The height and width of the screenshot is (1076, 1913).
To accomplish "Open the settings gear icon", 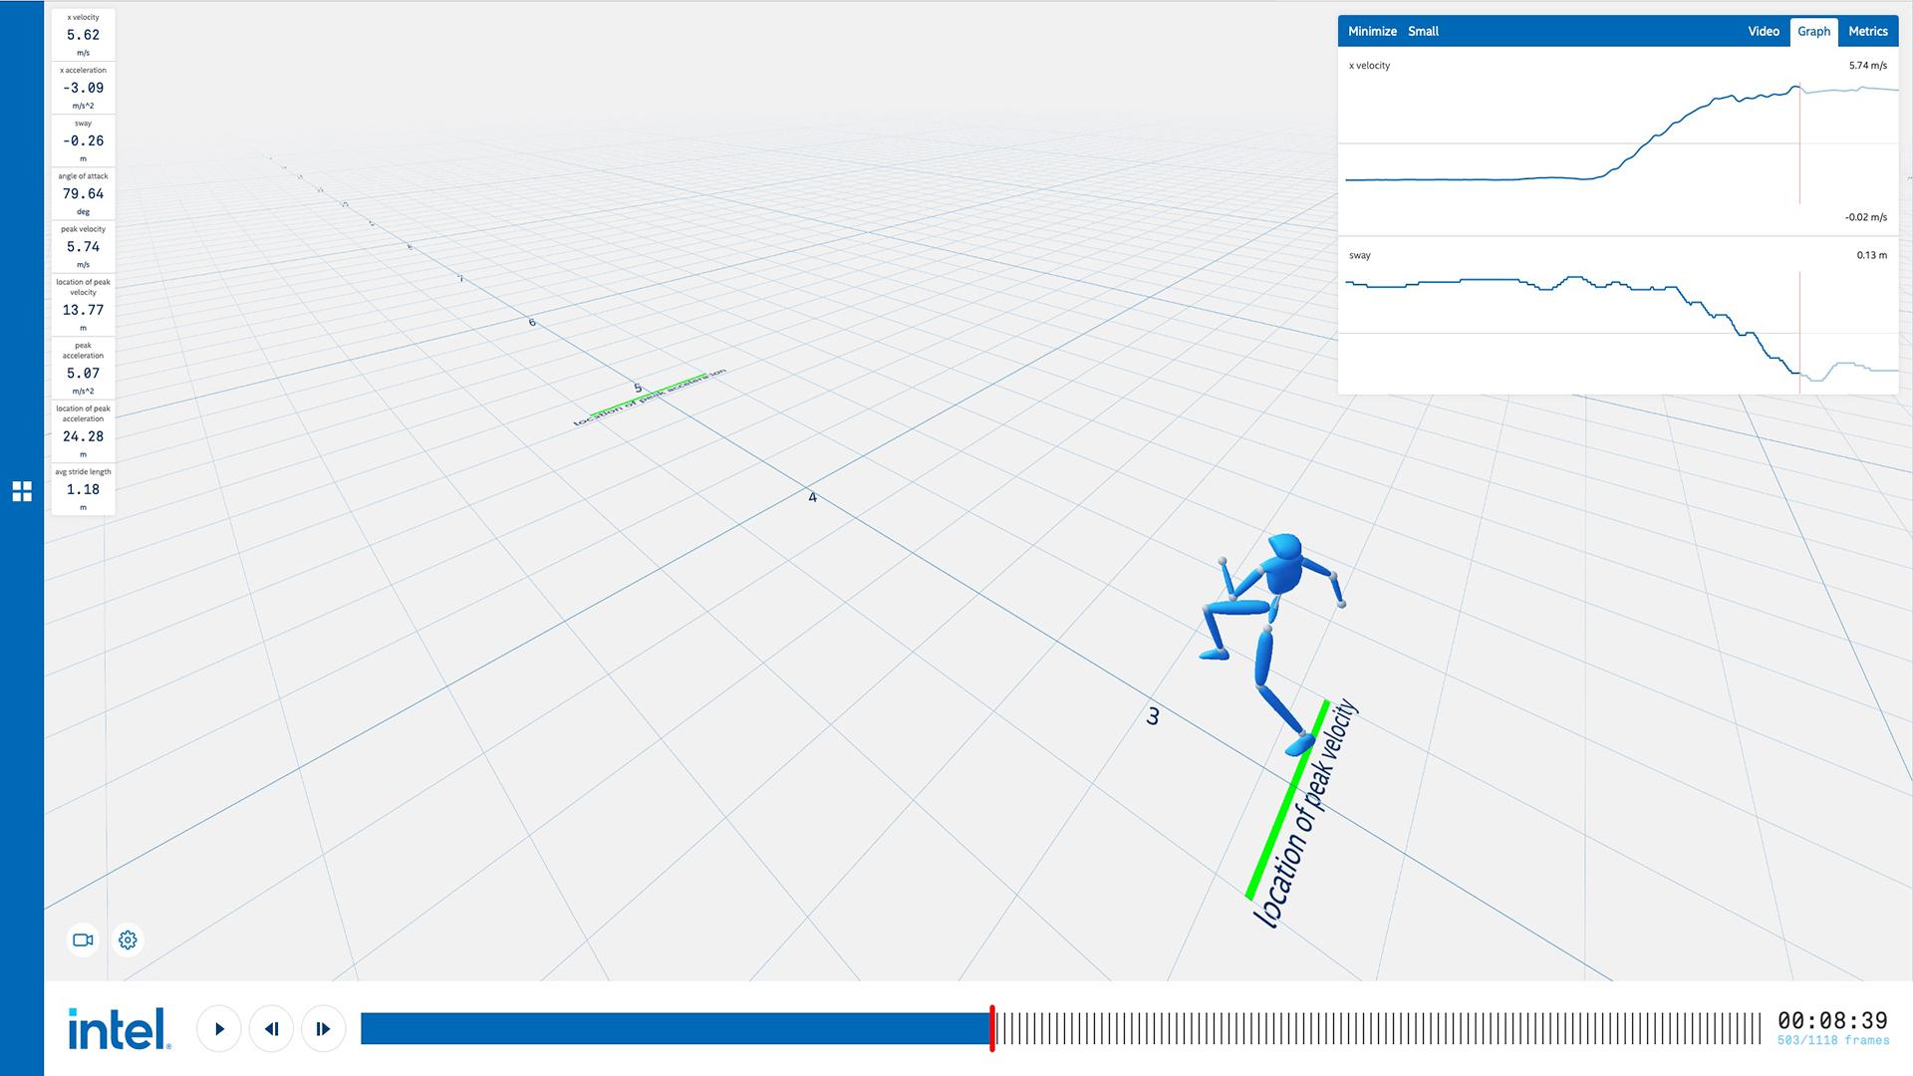I will tap(128, 940).
